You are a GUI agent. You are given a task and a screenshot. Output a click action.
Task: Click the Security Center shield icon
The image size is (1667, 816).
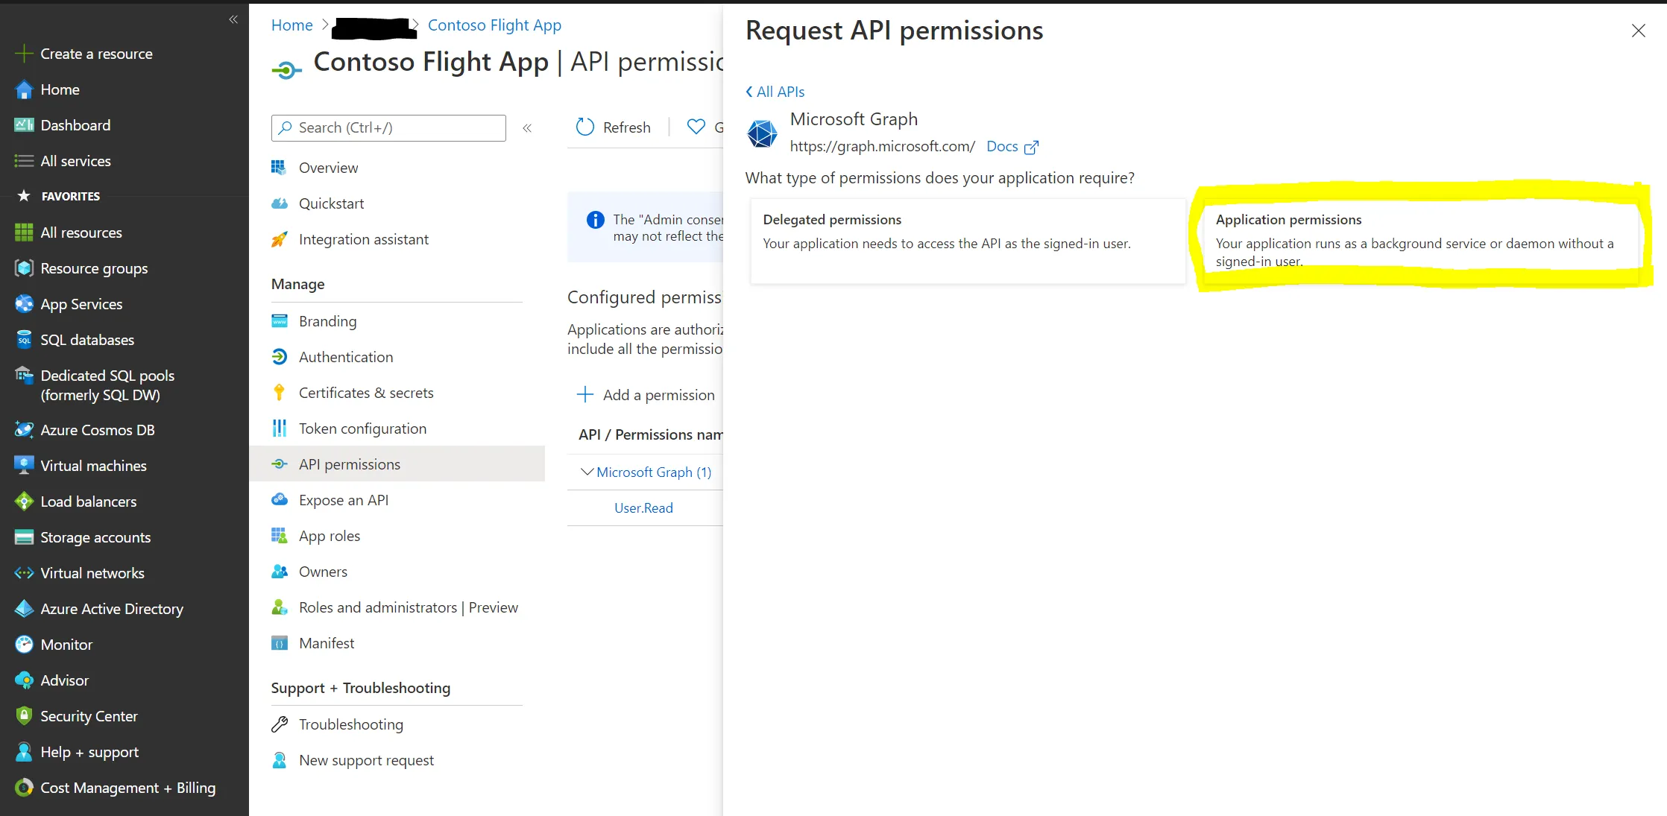click(x=24, y=716)
